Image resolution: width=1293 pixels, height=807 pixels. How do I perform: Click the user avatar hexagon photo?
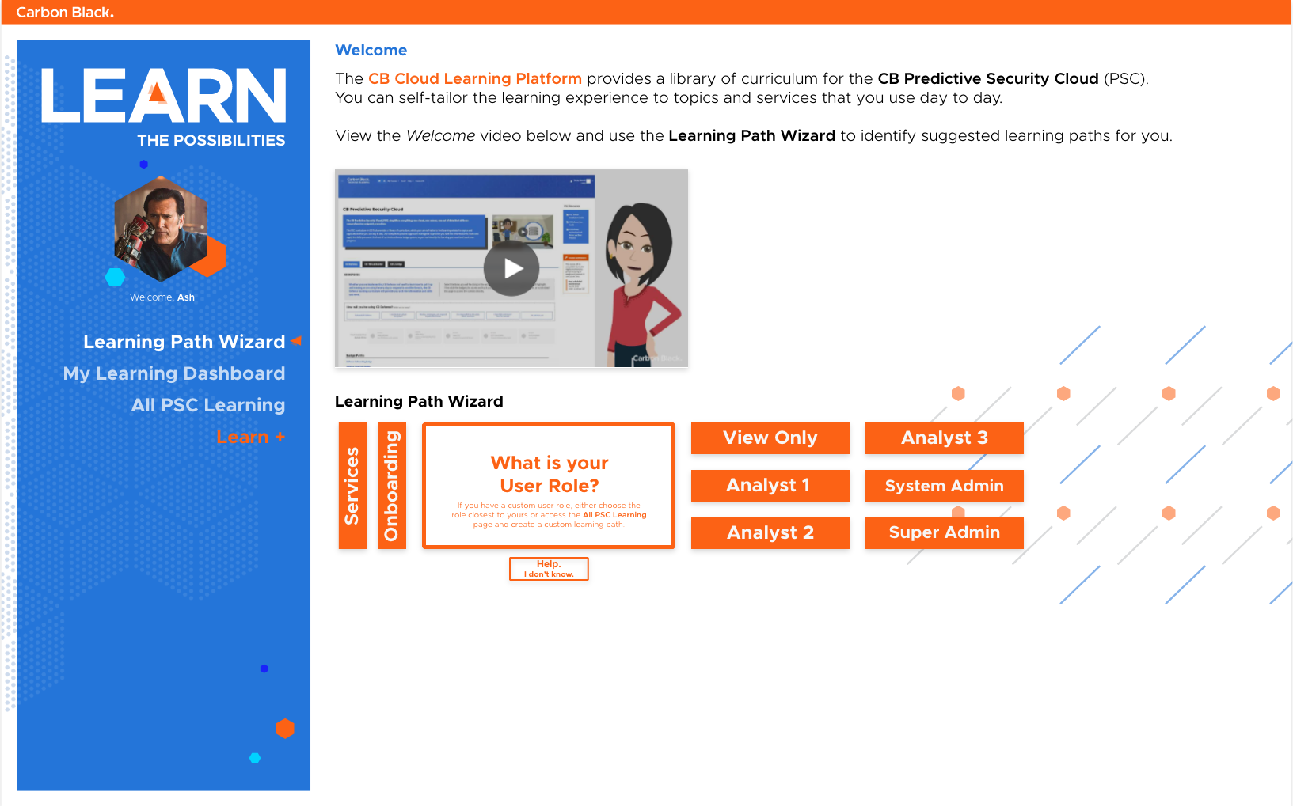click(x=162, y=229)
